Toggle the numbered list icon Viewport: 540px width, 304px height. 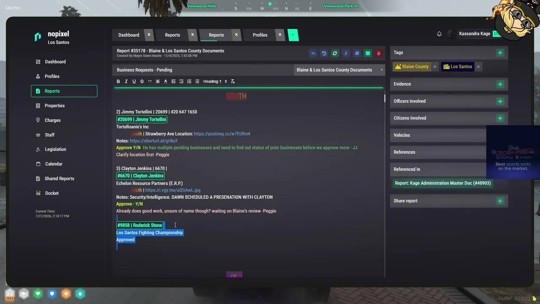click(x=189, y=81)
